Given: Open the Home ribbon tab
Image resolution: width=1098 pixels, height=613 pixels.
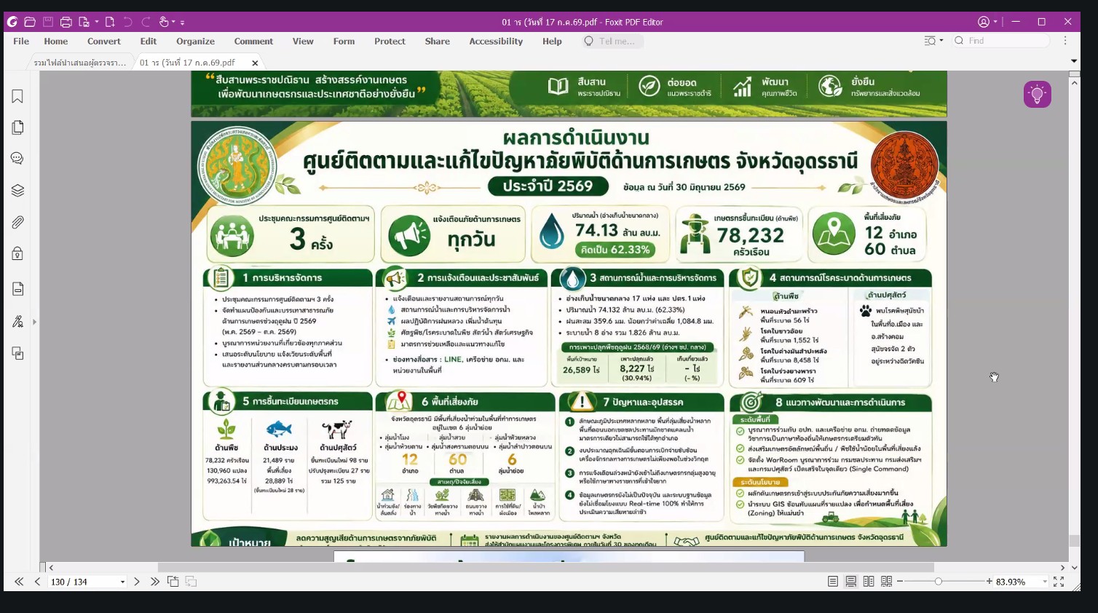Looking at the screenshot, I should (56, 41).
